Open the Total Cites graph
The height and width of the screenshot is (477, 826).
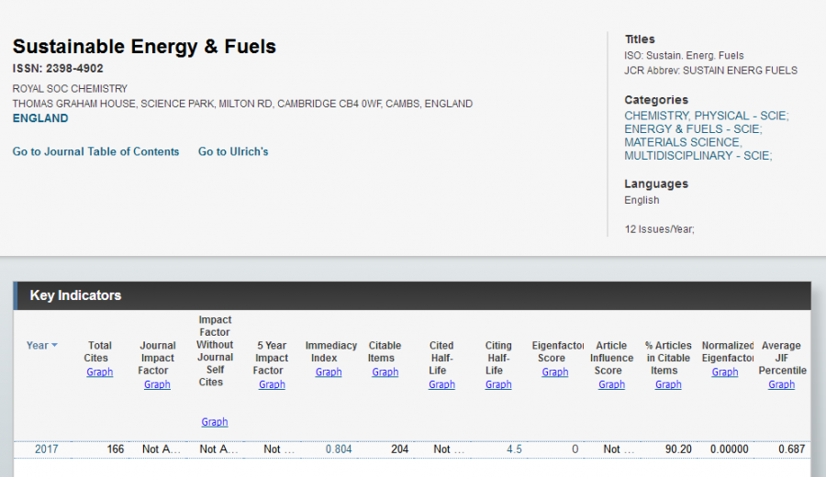pyautogui.click(x=100, y=372)
